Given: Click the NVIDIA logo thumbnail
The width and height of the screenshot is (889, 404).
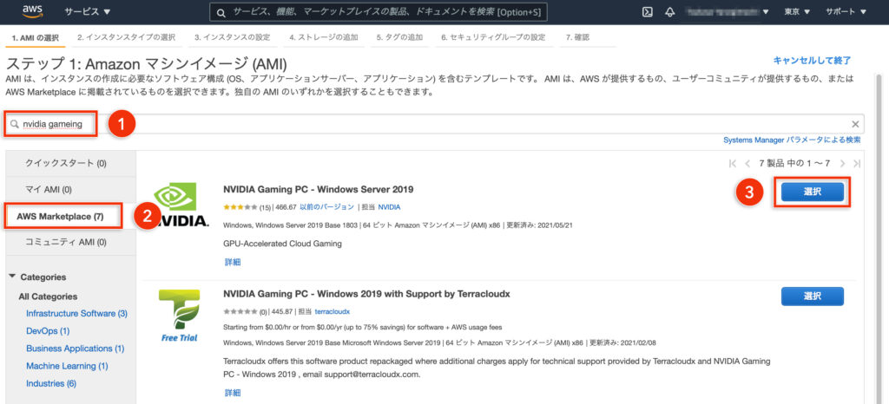Looking at the screenshot, I should point(181,205).
